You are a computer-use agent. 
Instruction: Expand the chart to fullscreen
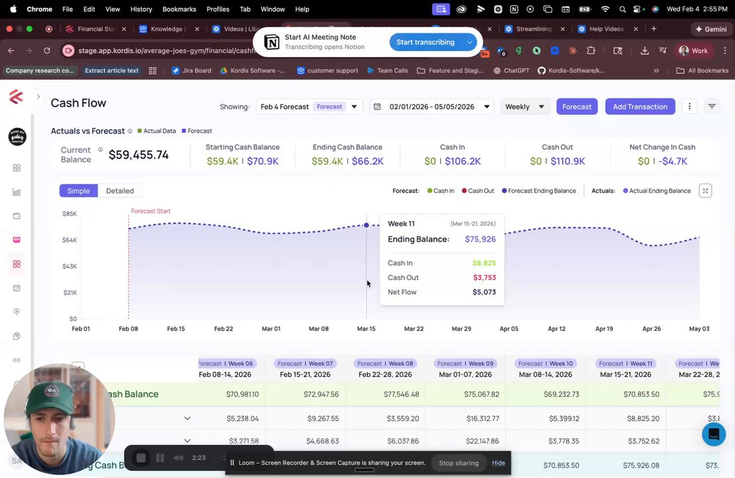point(706,191)
